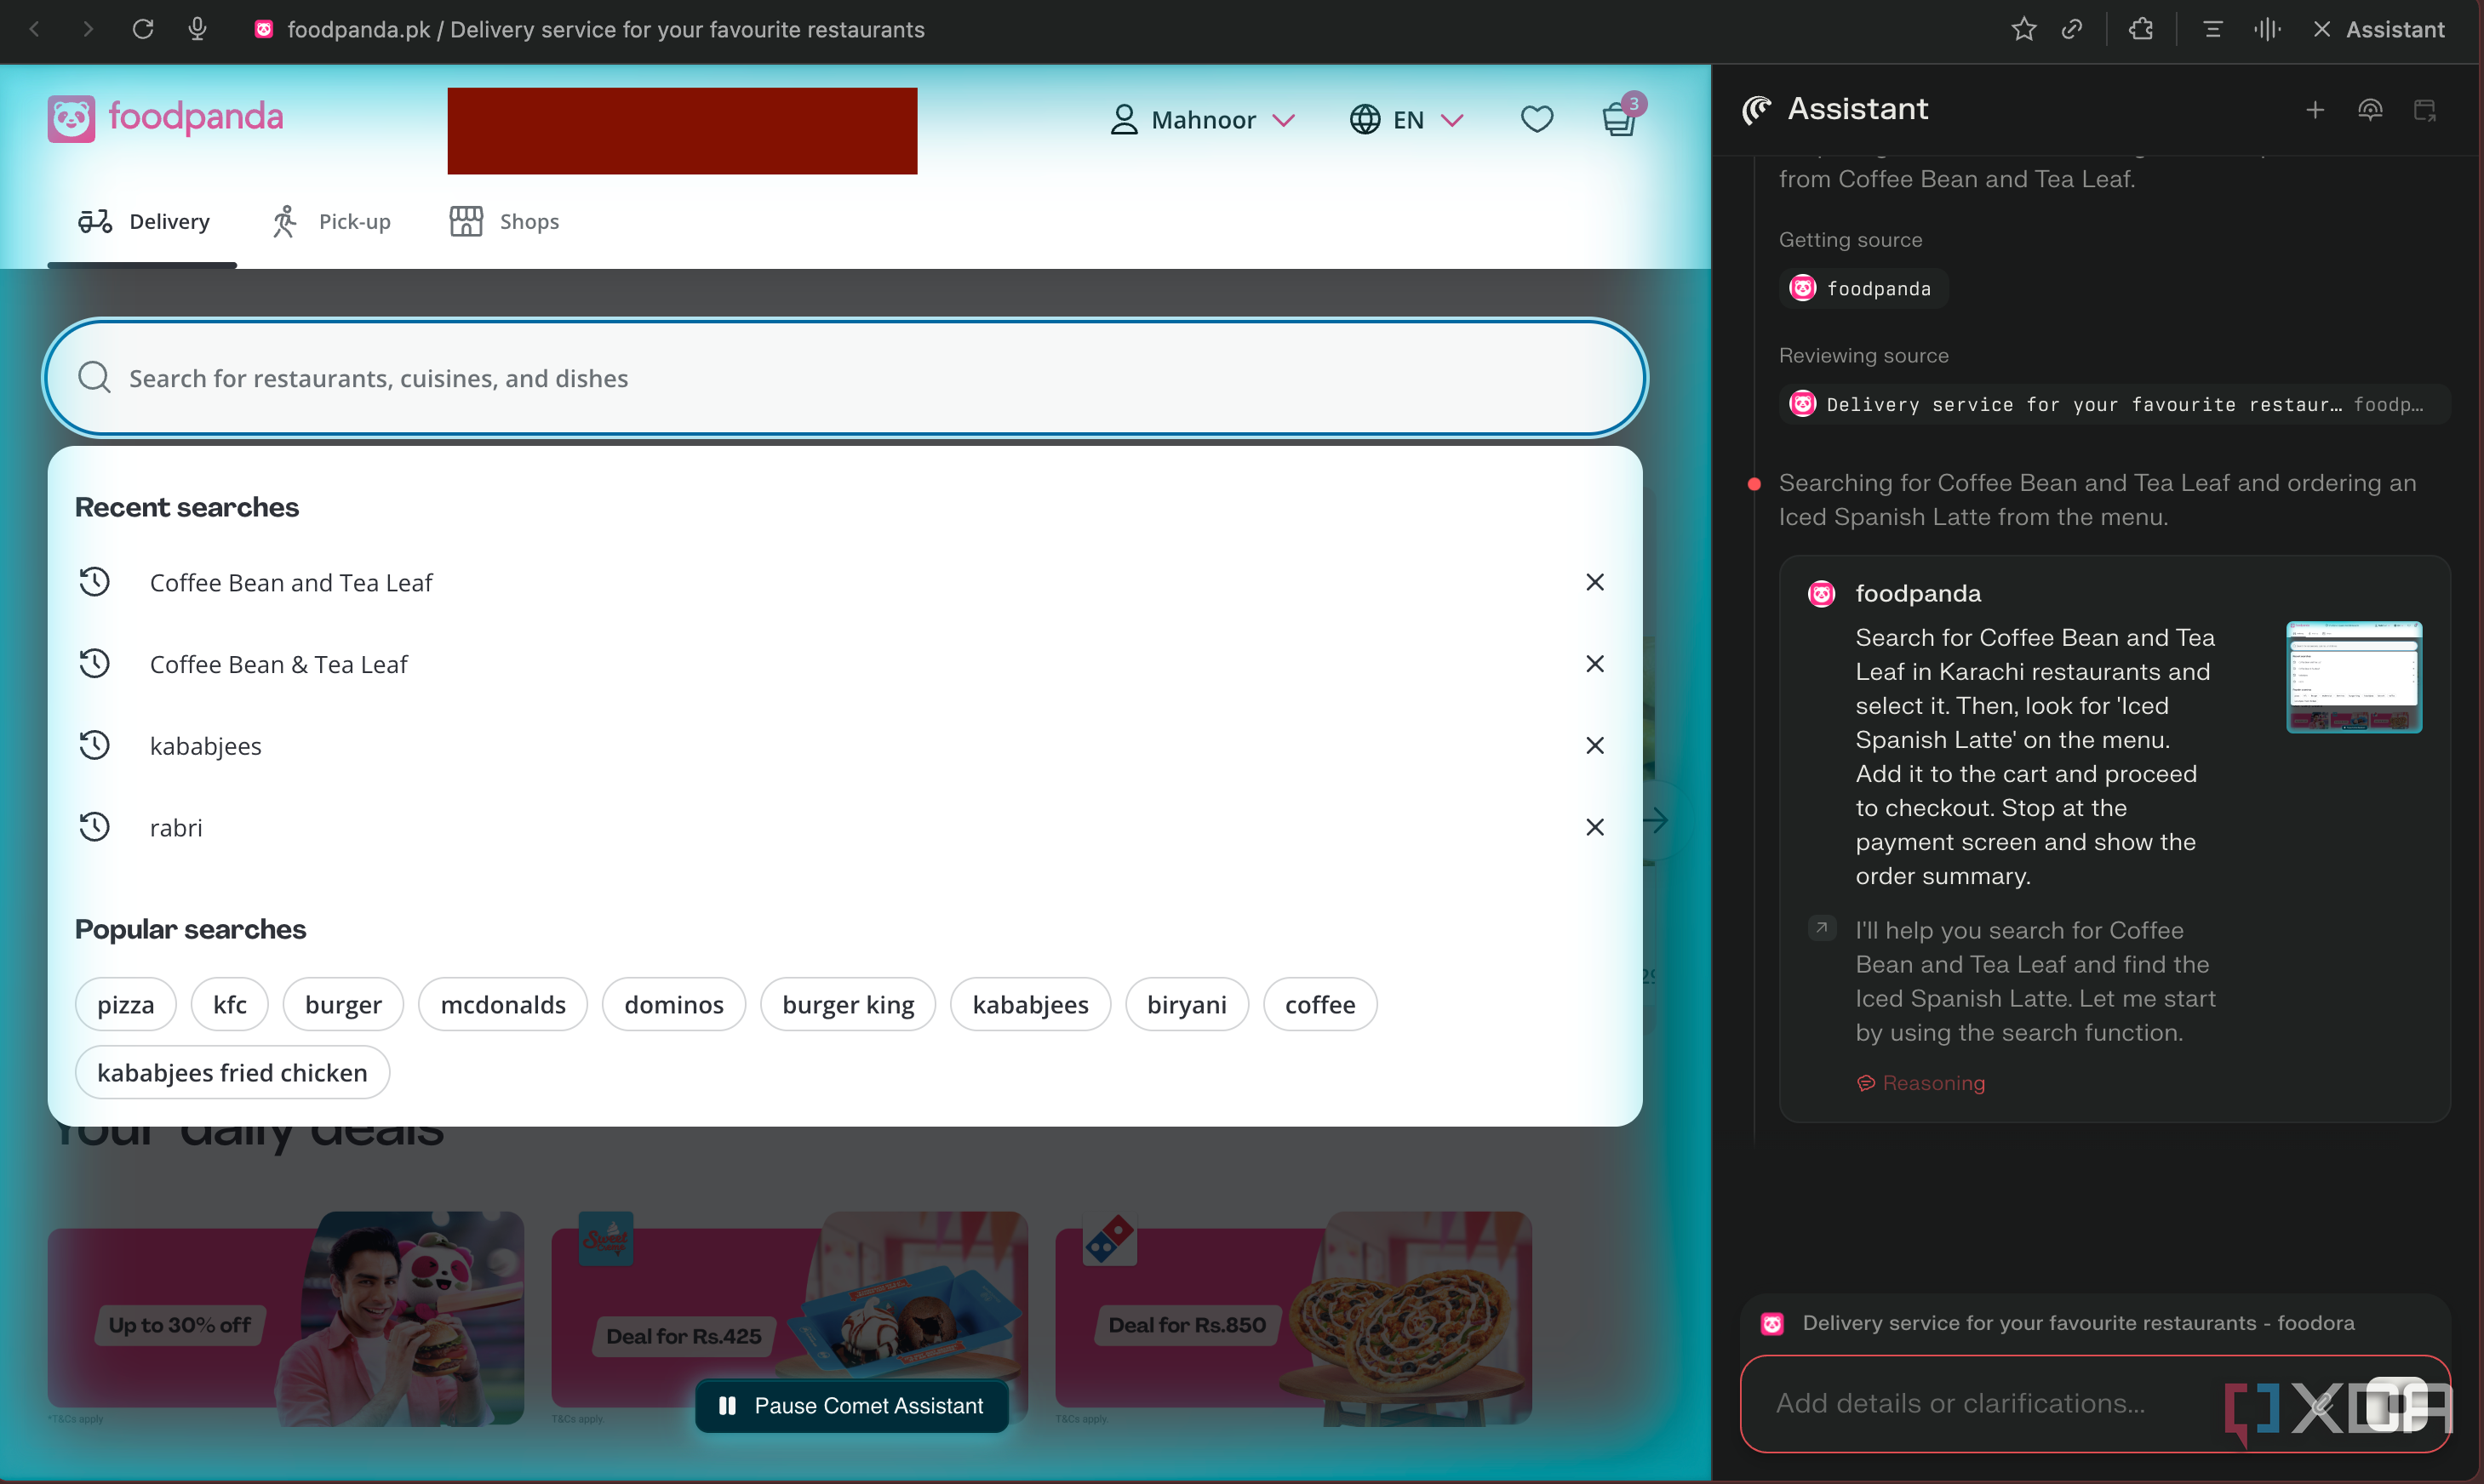
Task: Remove 'Coffee Bean and Tea Leaf' recent search
Action: (x=1594, y=582)
